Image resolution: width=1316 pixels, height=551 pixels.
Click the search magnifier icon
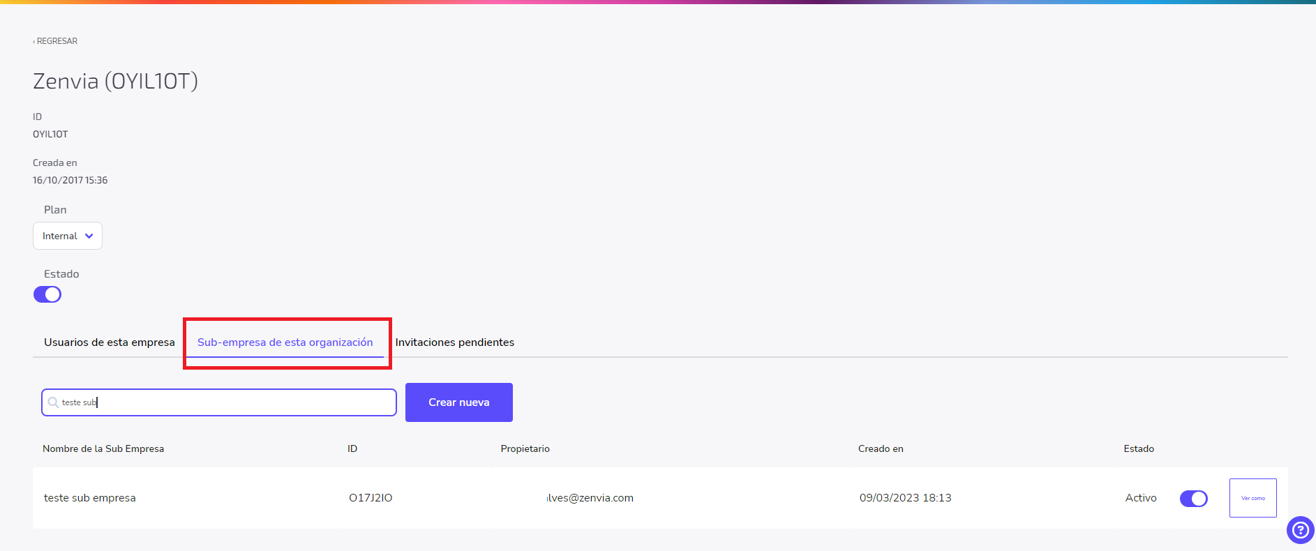53,402
